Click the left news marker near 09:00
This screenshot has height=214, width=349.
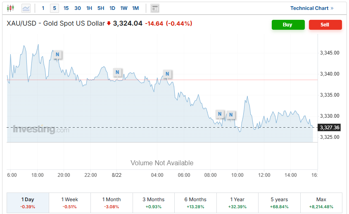[220, 114]
